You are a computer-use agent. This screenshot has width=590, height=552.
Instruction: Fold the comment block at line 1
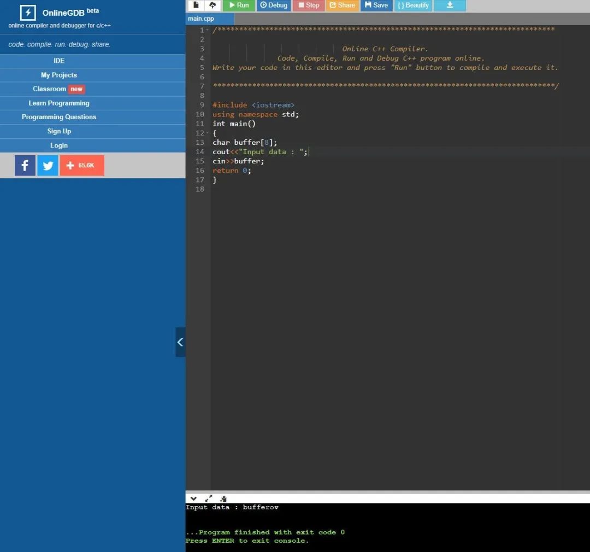[208, 30]
